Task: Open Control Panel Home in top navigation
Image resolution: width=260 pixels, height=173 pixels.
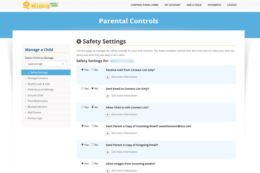Action: click(x=144, y=5)
